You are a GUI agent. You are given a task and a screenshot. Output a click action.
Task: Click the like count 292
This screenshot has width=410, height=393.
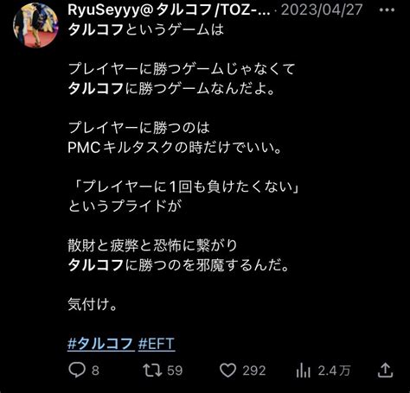254,371
